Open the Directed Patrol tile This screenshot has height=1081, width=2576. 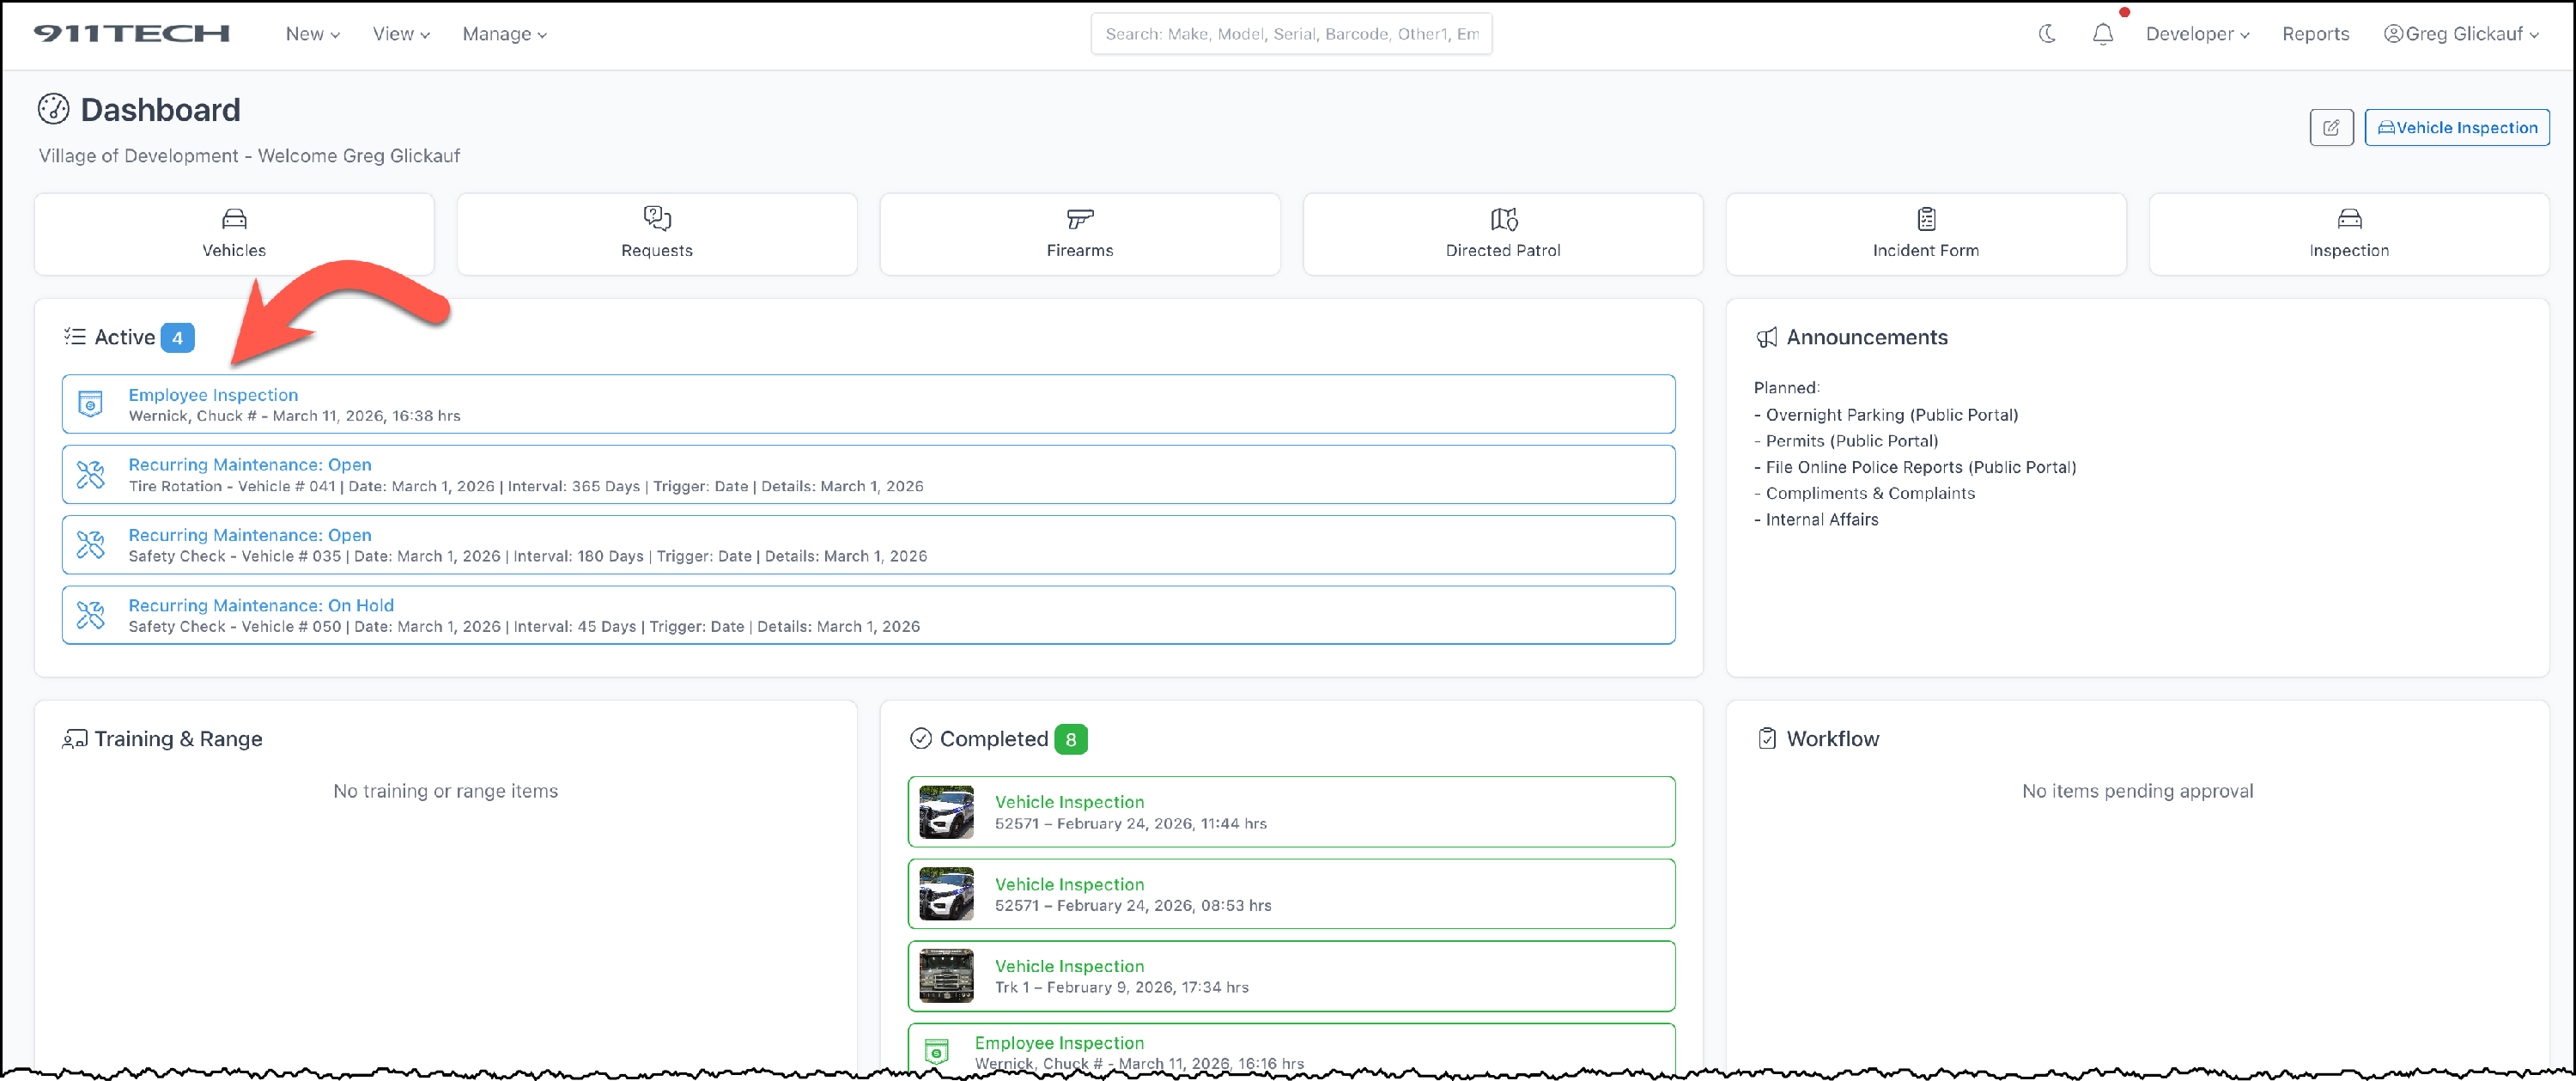[x=1502, y=234]
